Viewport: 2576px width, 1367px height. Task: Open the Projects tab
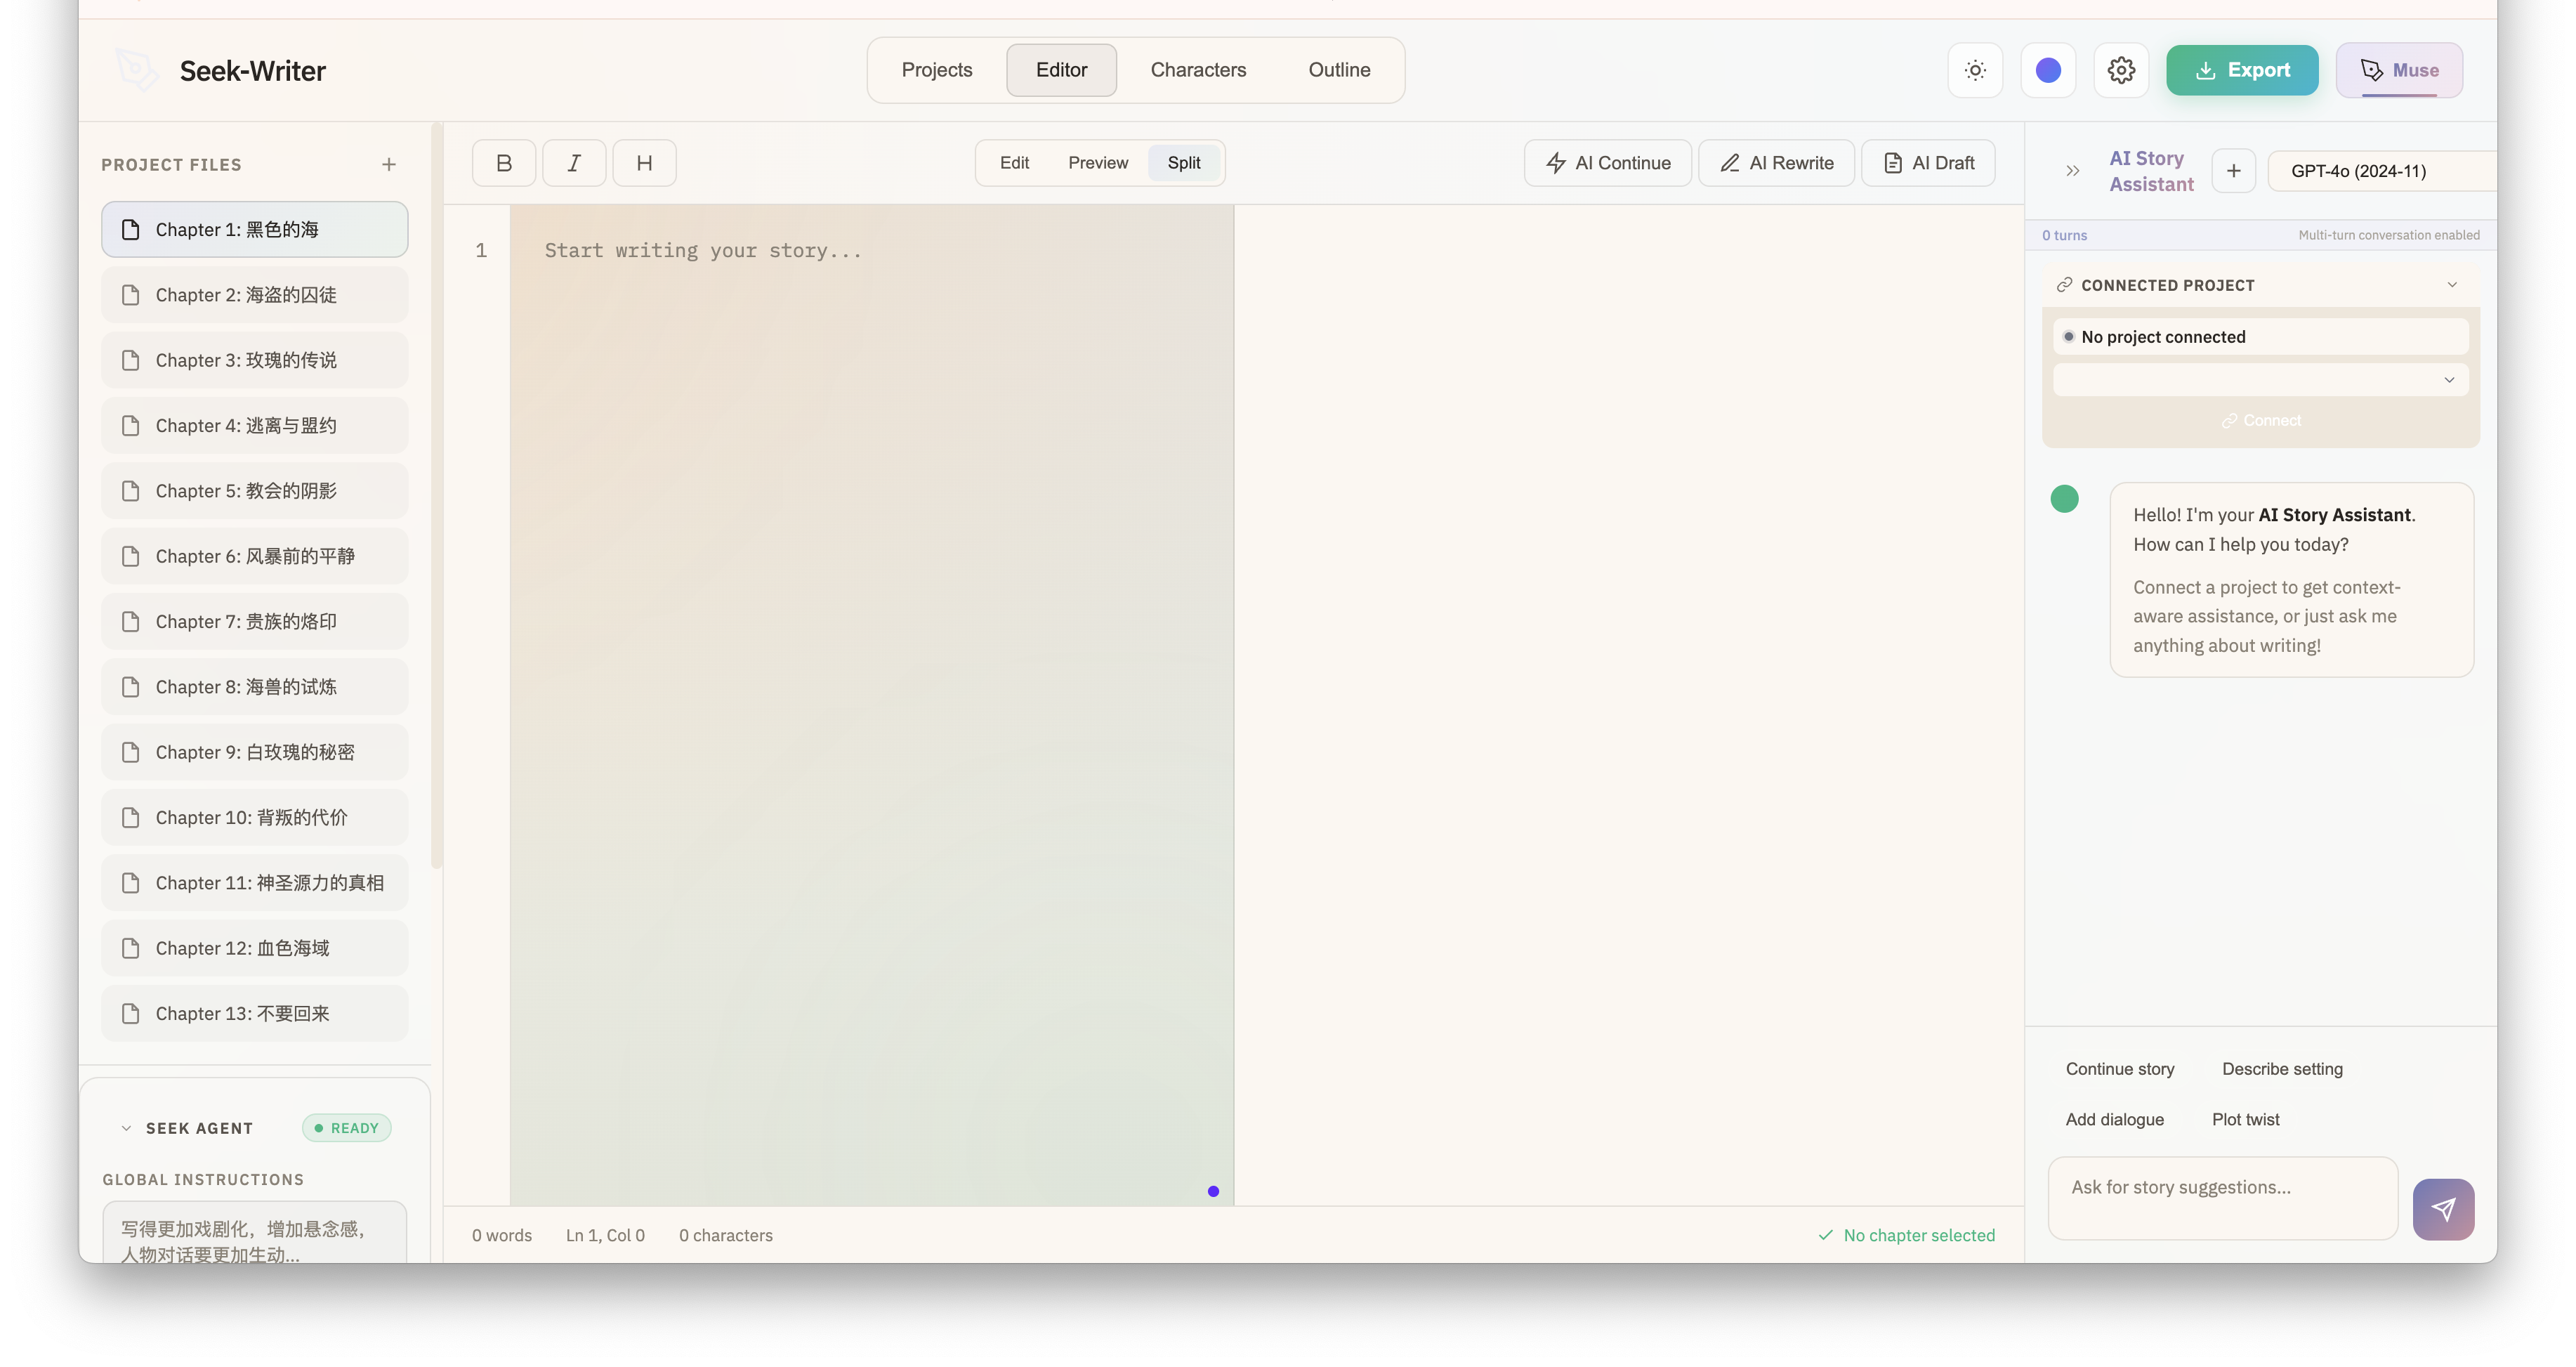[x=936, y=70]
